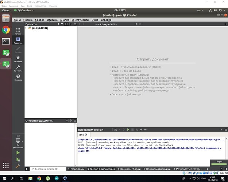
Task: Open Windows Start menu on taskbar
Action: tap(4, 178)
